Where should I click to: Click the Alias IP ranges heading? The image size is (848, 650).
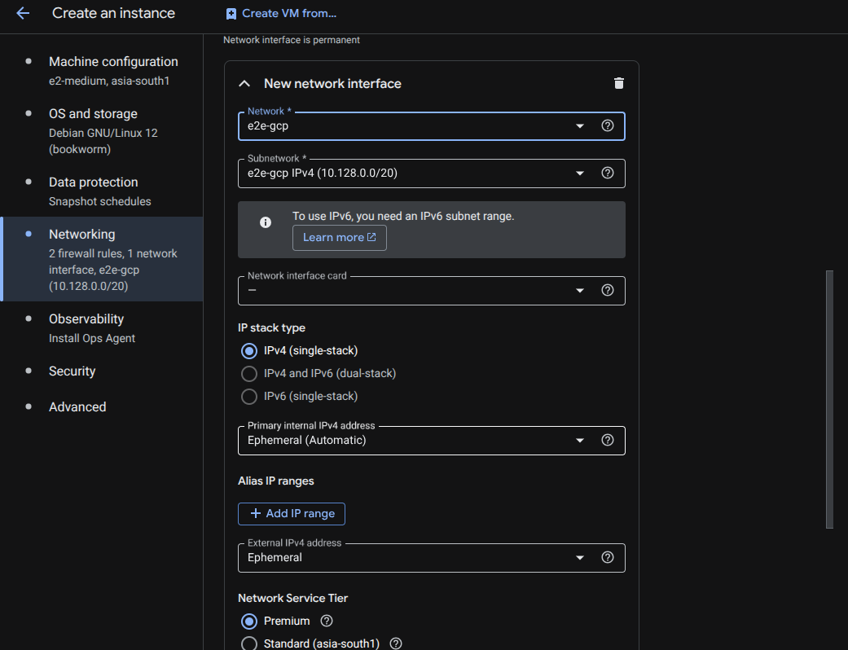click(x=276, y=481)
